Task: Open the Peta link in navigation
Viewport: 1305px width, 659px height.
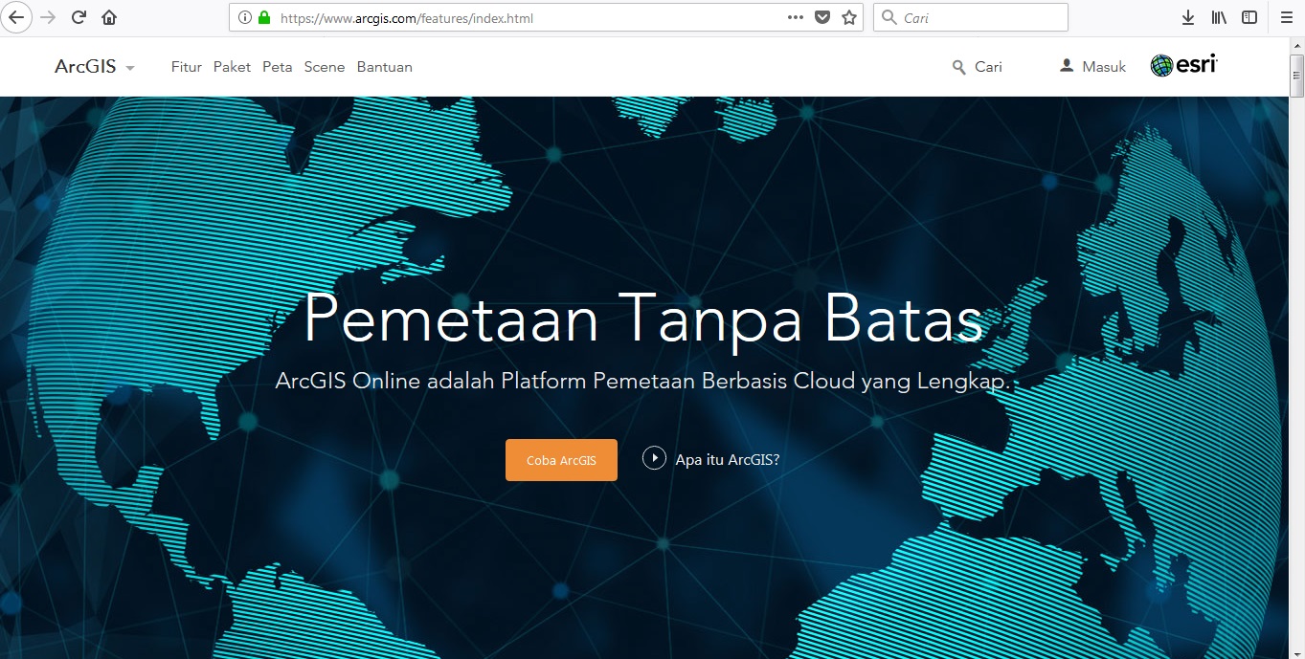Action: (277, 66)
